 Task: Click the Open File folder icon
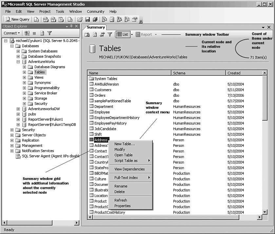(80, 19)
